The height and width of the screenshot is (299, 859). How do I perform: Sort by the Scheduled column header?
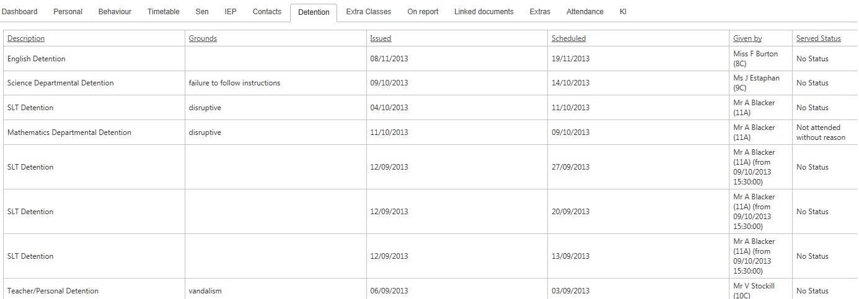(568, 38)
